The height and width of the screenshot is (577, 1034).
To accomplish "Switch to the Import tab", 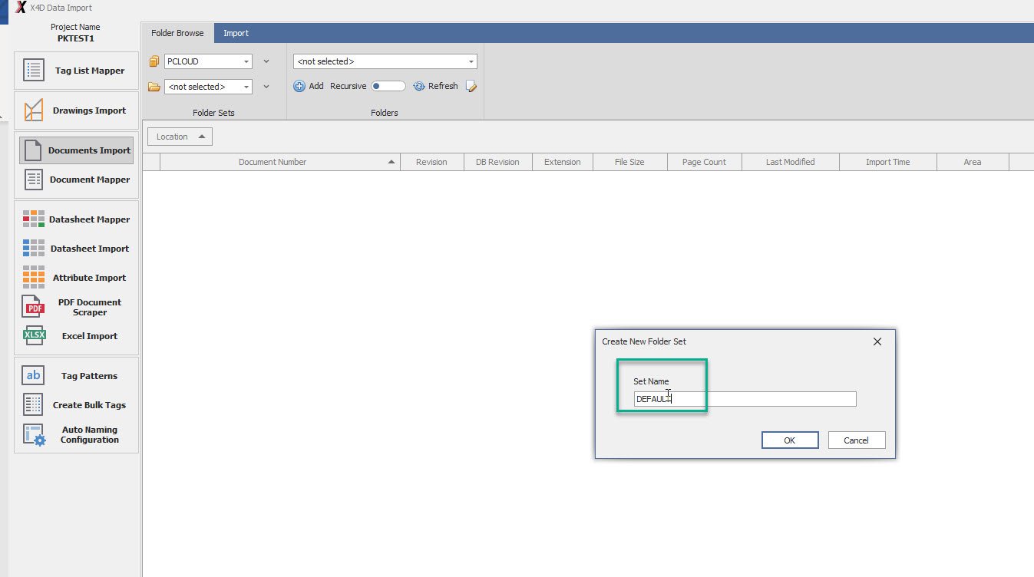I will click(236, 33).
